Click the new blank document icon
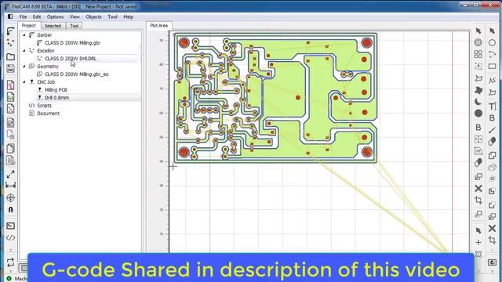502x282 pixels. (x=10, y=149)
